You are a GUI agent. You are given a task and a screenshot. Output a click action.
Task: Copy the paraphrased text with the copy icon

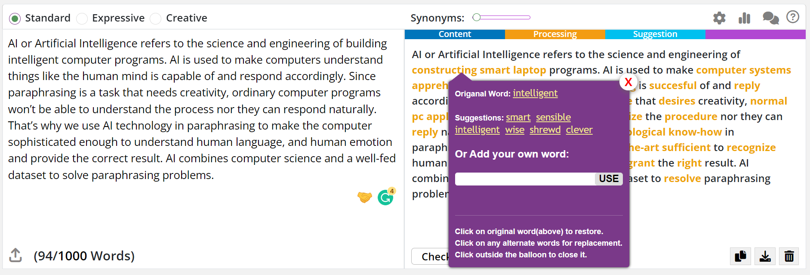[740, 256]
